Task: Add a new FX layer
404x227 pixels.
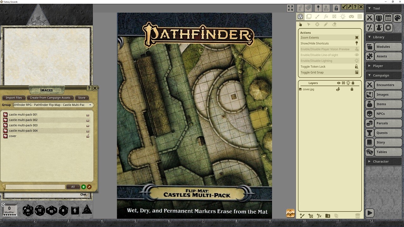Action: [x=319, y=216]
